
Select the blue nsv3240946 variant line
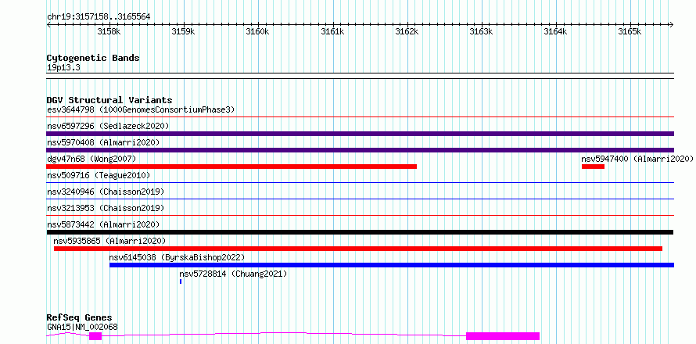pos(360,199)
